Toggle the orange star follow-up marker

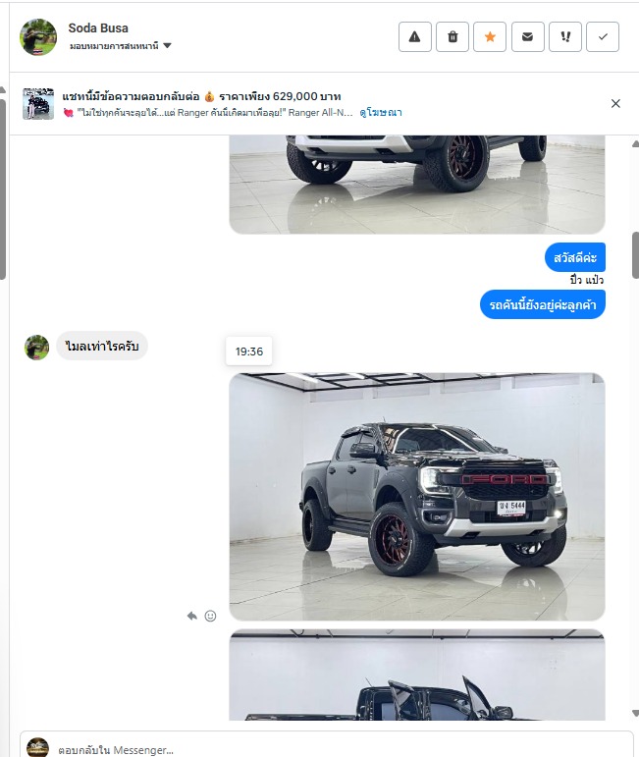[490, 36]
